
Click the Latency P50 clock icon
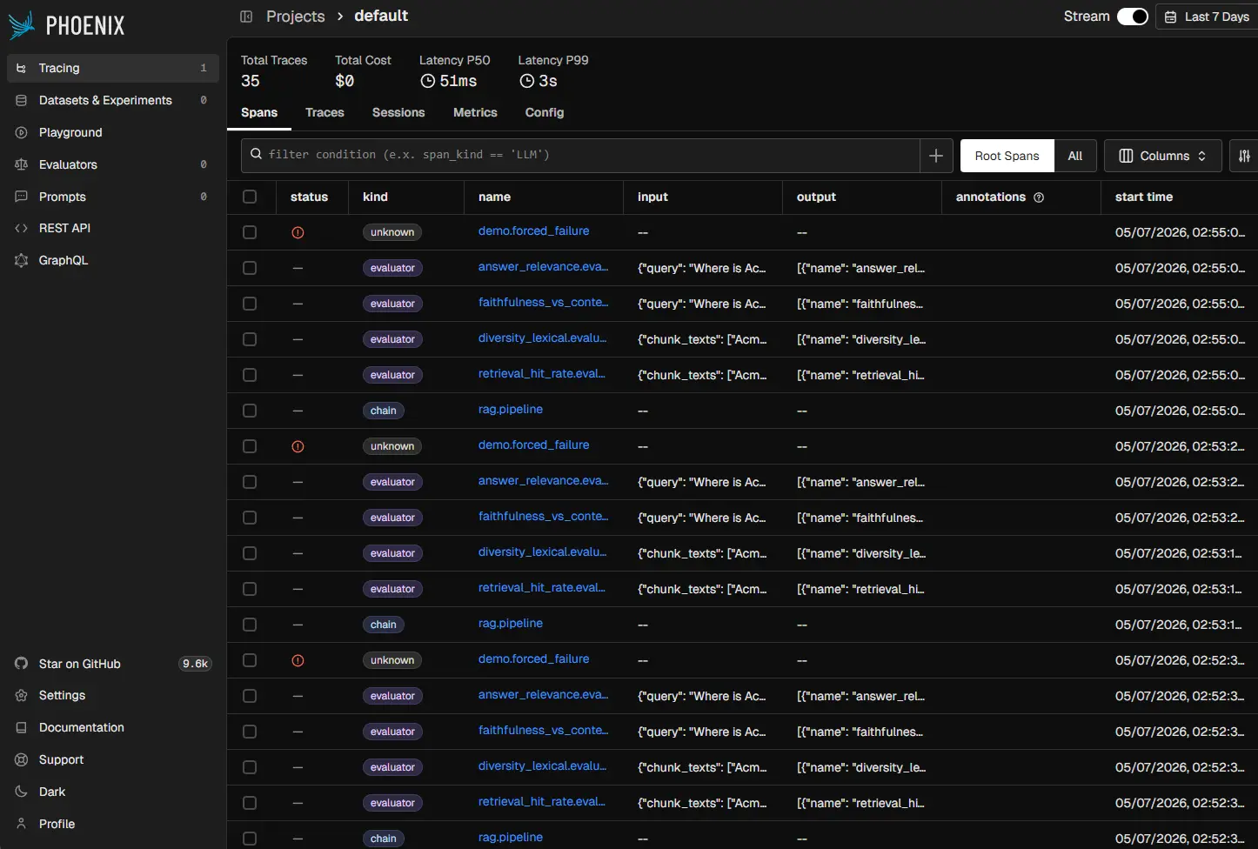click(428, 81)
